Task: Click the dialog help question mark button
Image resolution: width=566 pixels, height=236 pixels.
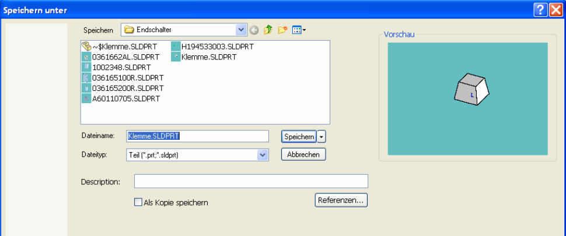Action: click(540, 11)
